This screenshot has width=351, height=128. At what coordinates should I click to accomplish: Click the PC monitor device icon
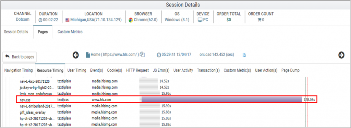pos(200,20)
